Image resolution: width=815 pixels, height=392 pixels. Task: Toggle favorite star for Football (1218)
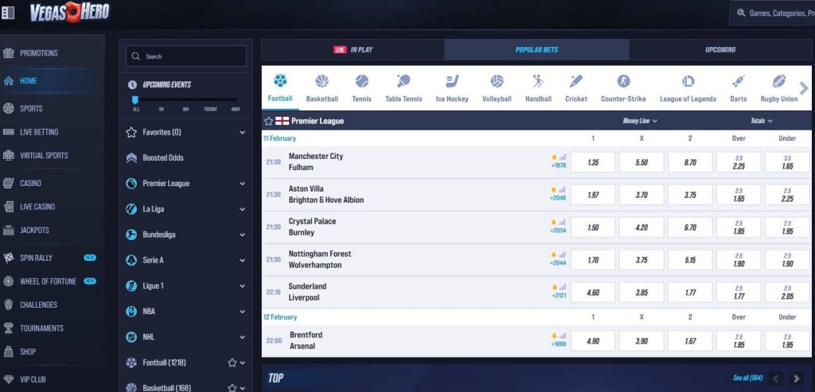[x=232, y=363]
